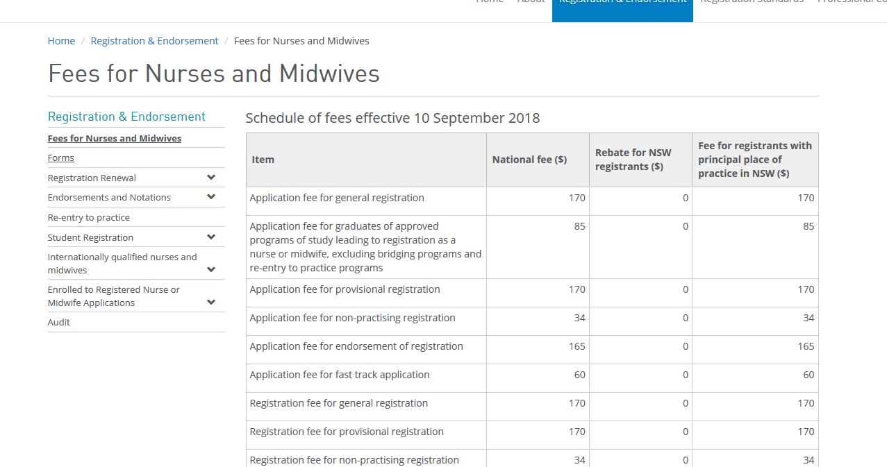Image resolution: width=887 pixels, height=467 pixels.
Task: Open the Forms sidebar link
Action: click(60, 158)
